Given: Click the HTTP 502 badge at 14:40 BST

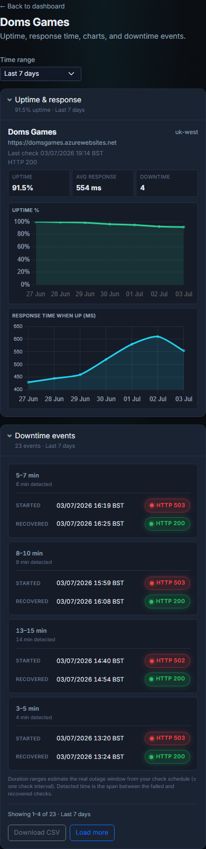Looking at the screenshot, I should [167, 660].
